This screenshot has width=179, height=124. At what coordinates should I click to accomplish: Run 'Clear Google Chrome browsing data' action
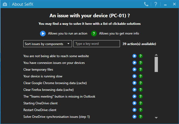[x=134, y=83]
